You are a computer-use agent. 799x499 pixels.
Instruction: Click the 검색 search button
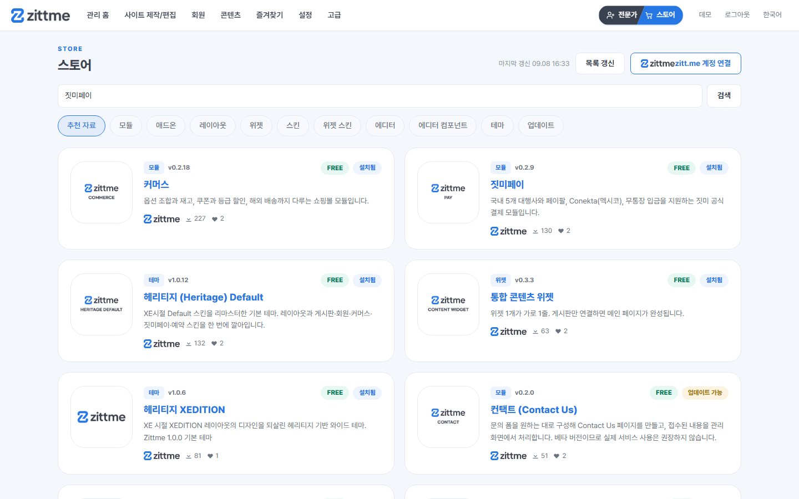[x=724, y=96]
